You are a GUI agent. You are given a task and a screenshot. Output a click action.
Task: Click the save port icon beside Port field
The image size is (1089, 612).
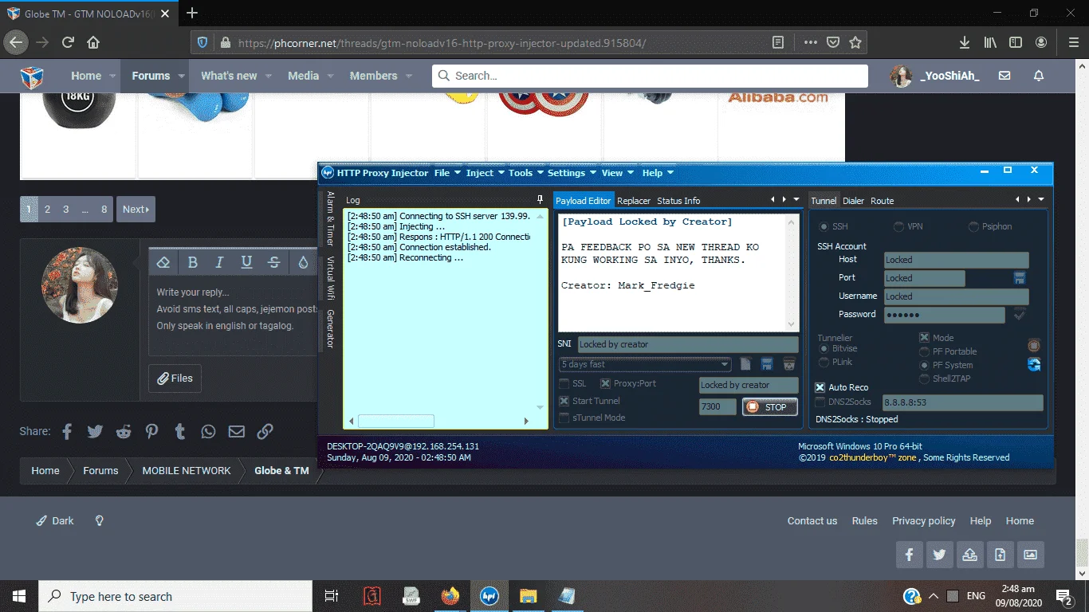1020,278
